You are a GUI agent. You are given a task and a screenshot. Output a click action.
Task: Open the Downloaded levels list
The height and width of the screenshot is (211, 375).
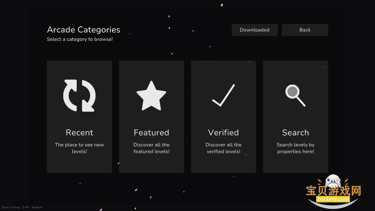click(x=254, y=30)
